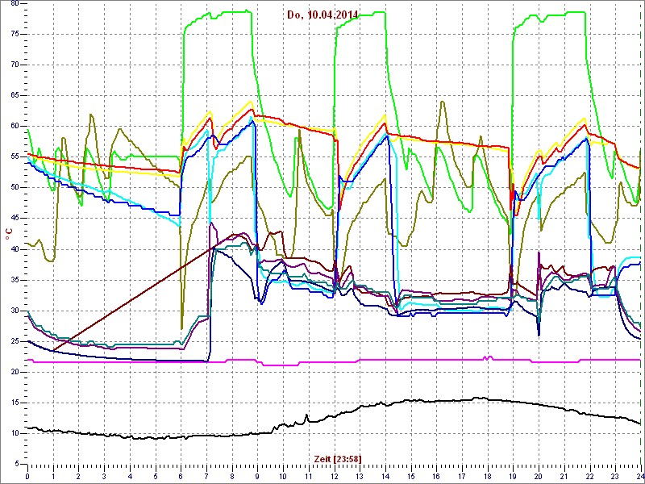This screenshot has height=484, width=645.
Task: Click the "Zeit [23:58]" time axis caption
Action: pos(338,459)
